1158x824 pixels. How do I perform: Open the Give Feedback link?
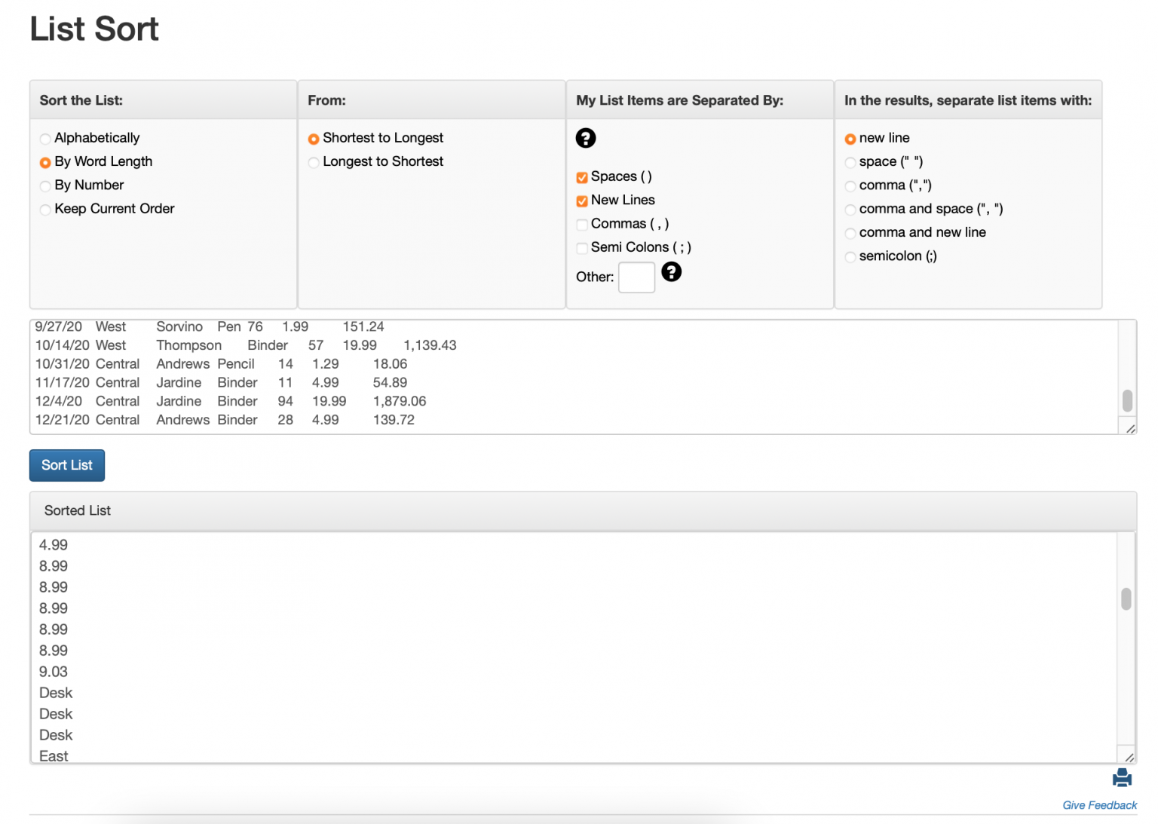pyautogui.click(x=1099, y=805)
